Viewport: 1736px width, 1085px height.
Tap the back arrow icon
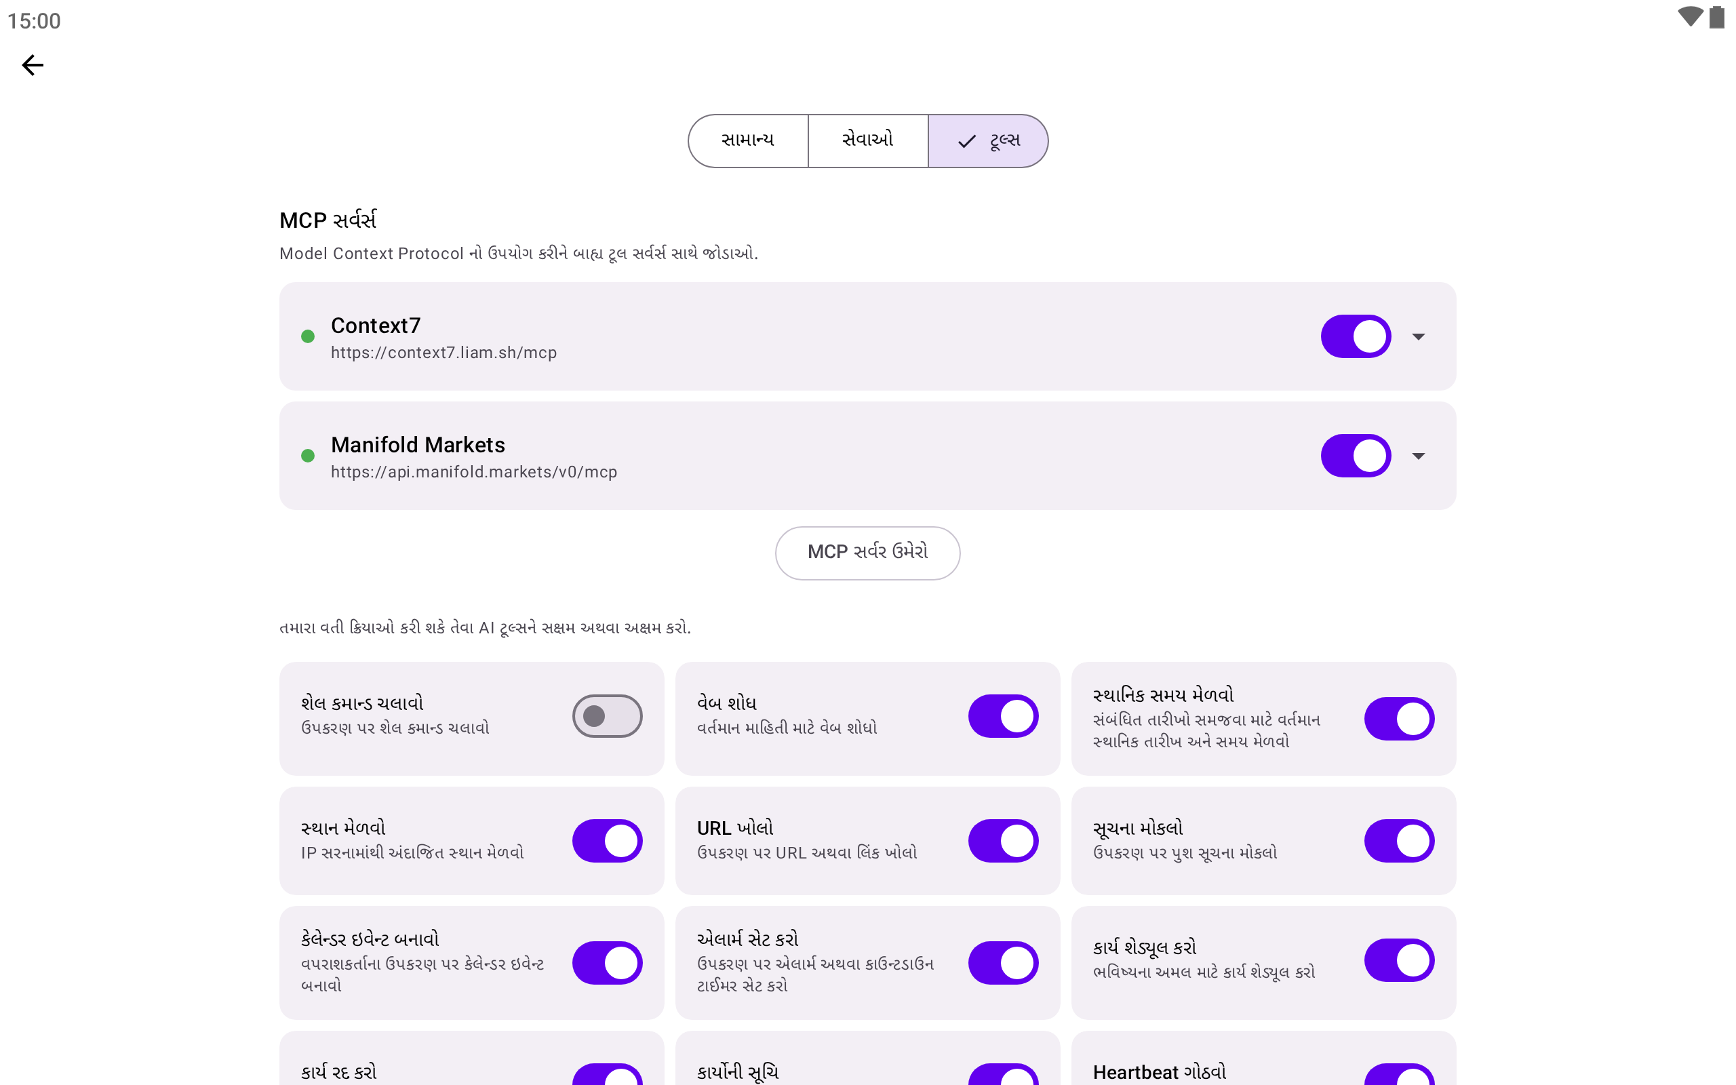(x=33, y=65)
